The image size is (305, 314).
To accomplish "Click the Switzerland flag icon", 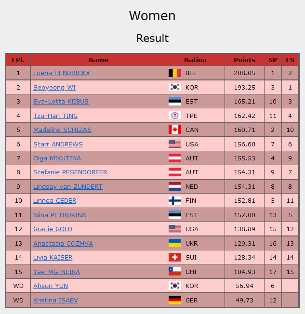I will click(174, 257).
